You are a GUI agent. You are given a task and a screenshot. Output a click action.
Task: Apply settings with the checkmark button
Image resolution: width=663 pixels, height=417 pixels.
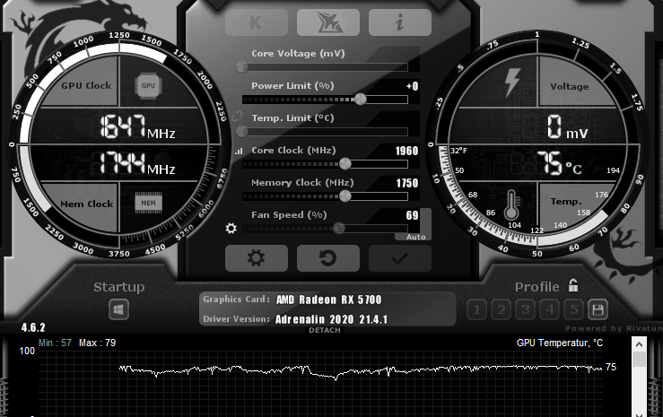point(399,257)
